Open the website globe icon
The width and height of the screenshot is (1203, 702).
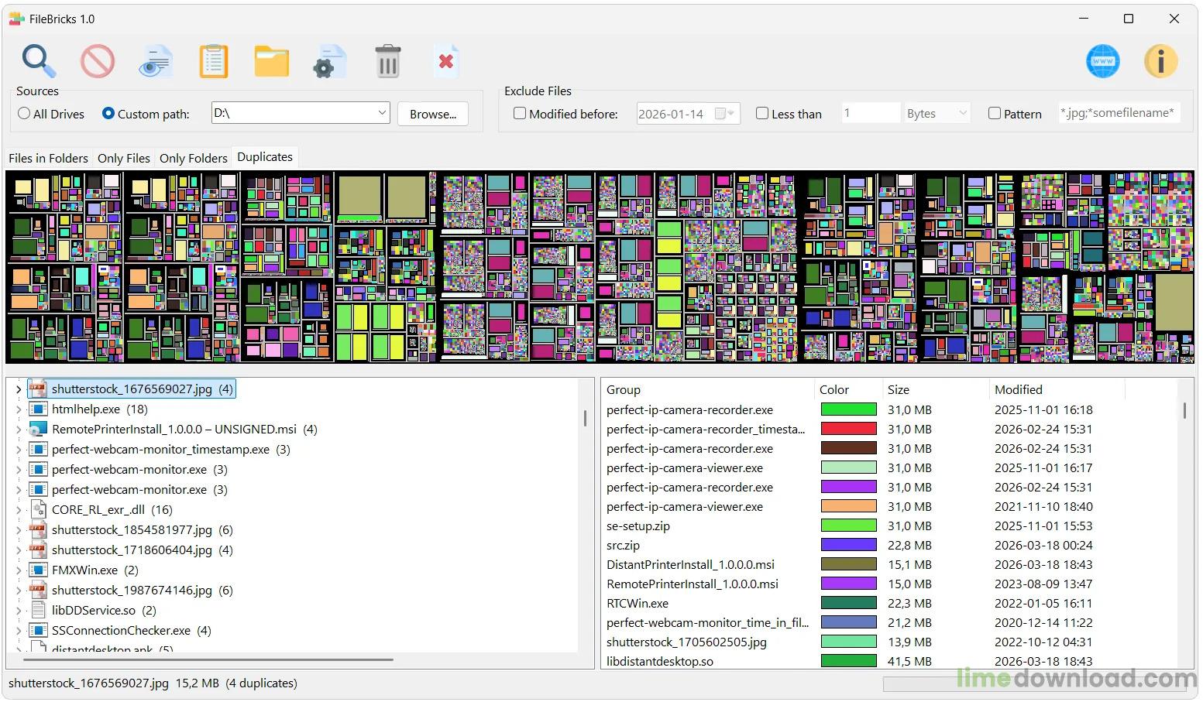click(1102, 61)
